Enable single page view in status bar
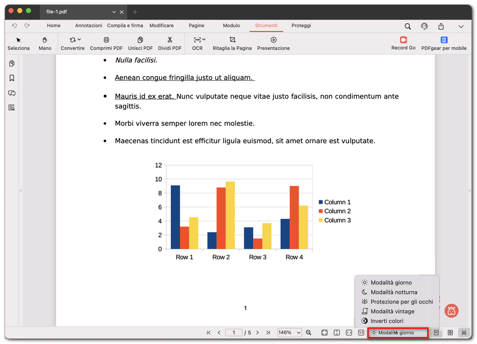Viewport: 477px width, 344px height. coord(436,333)
